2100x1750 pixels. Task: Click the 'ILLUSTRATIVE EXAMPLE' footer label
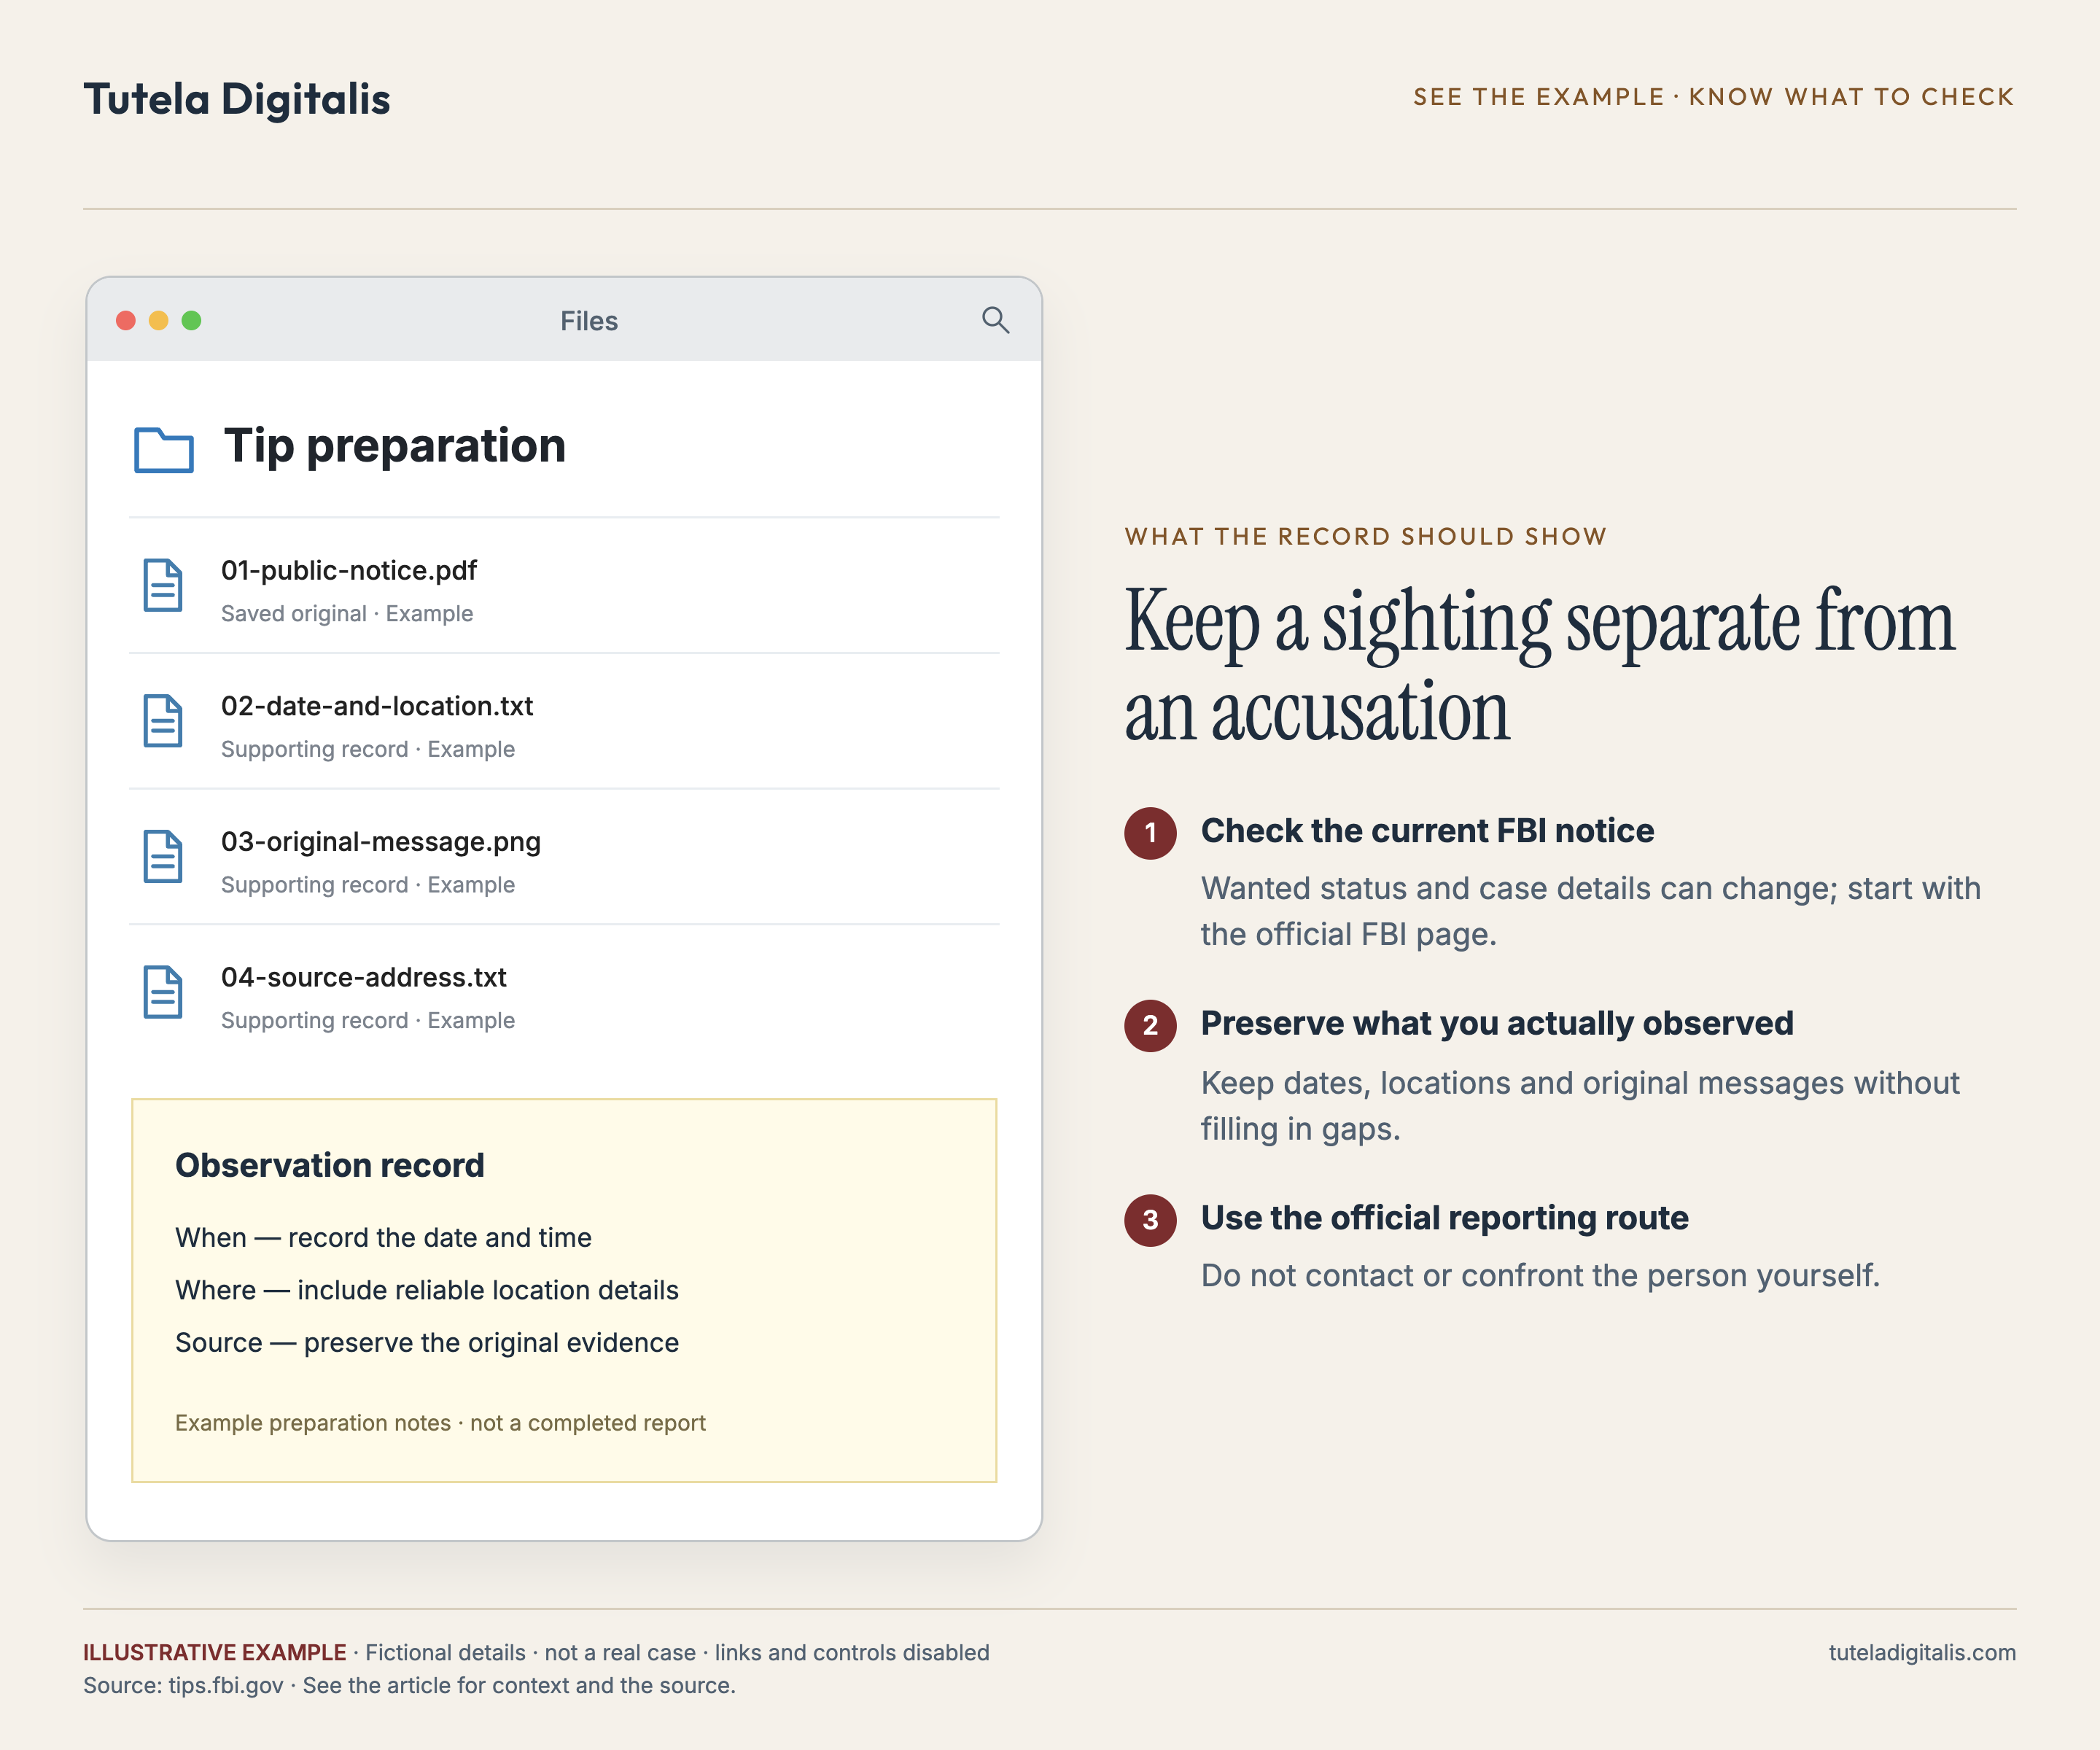pyautogui.click(x=215, y=1653)
